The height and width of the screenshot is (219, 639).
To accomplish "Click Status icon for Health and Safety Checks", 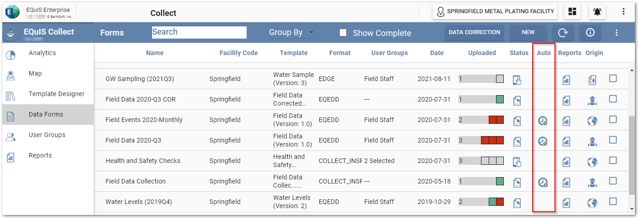I will pyautogui.click(x=517, y=161).
